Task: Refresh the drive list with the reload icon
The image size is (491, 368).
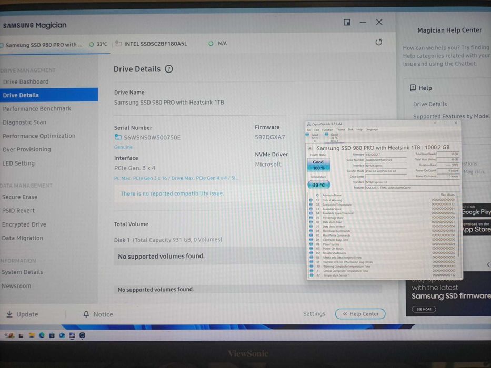Action: [378, 42]
